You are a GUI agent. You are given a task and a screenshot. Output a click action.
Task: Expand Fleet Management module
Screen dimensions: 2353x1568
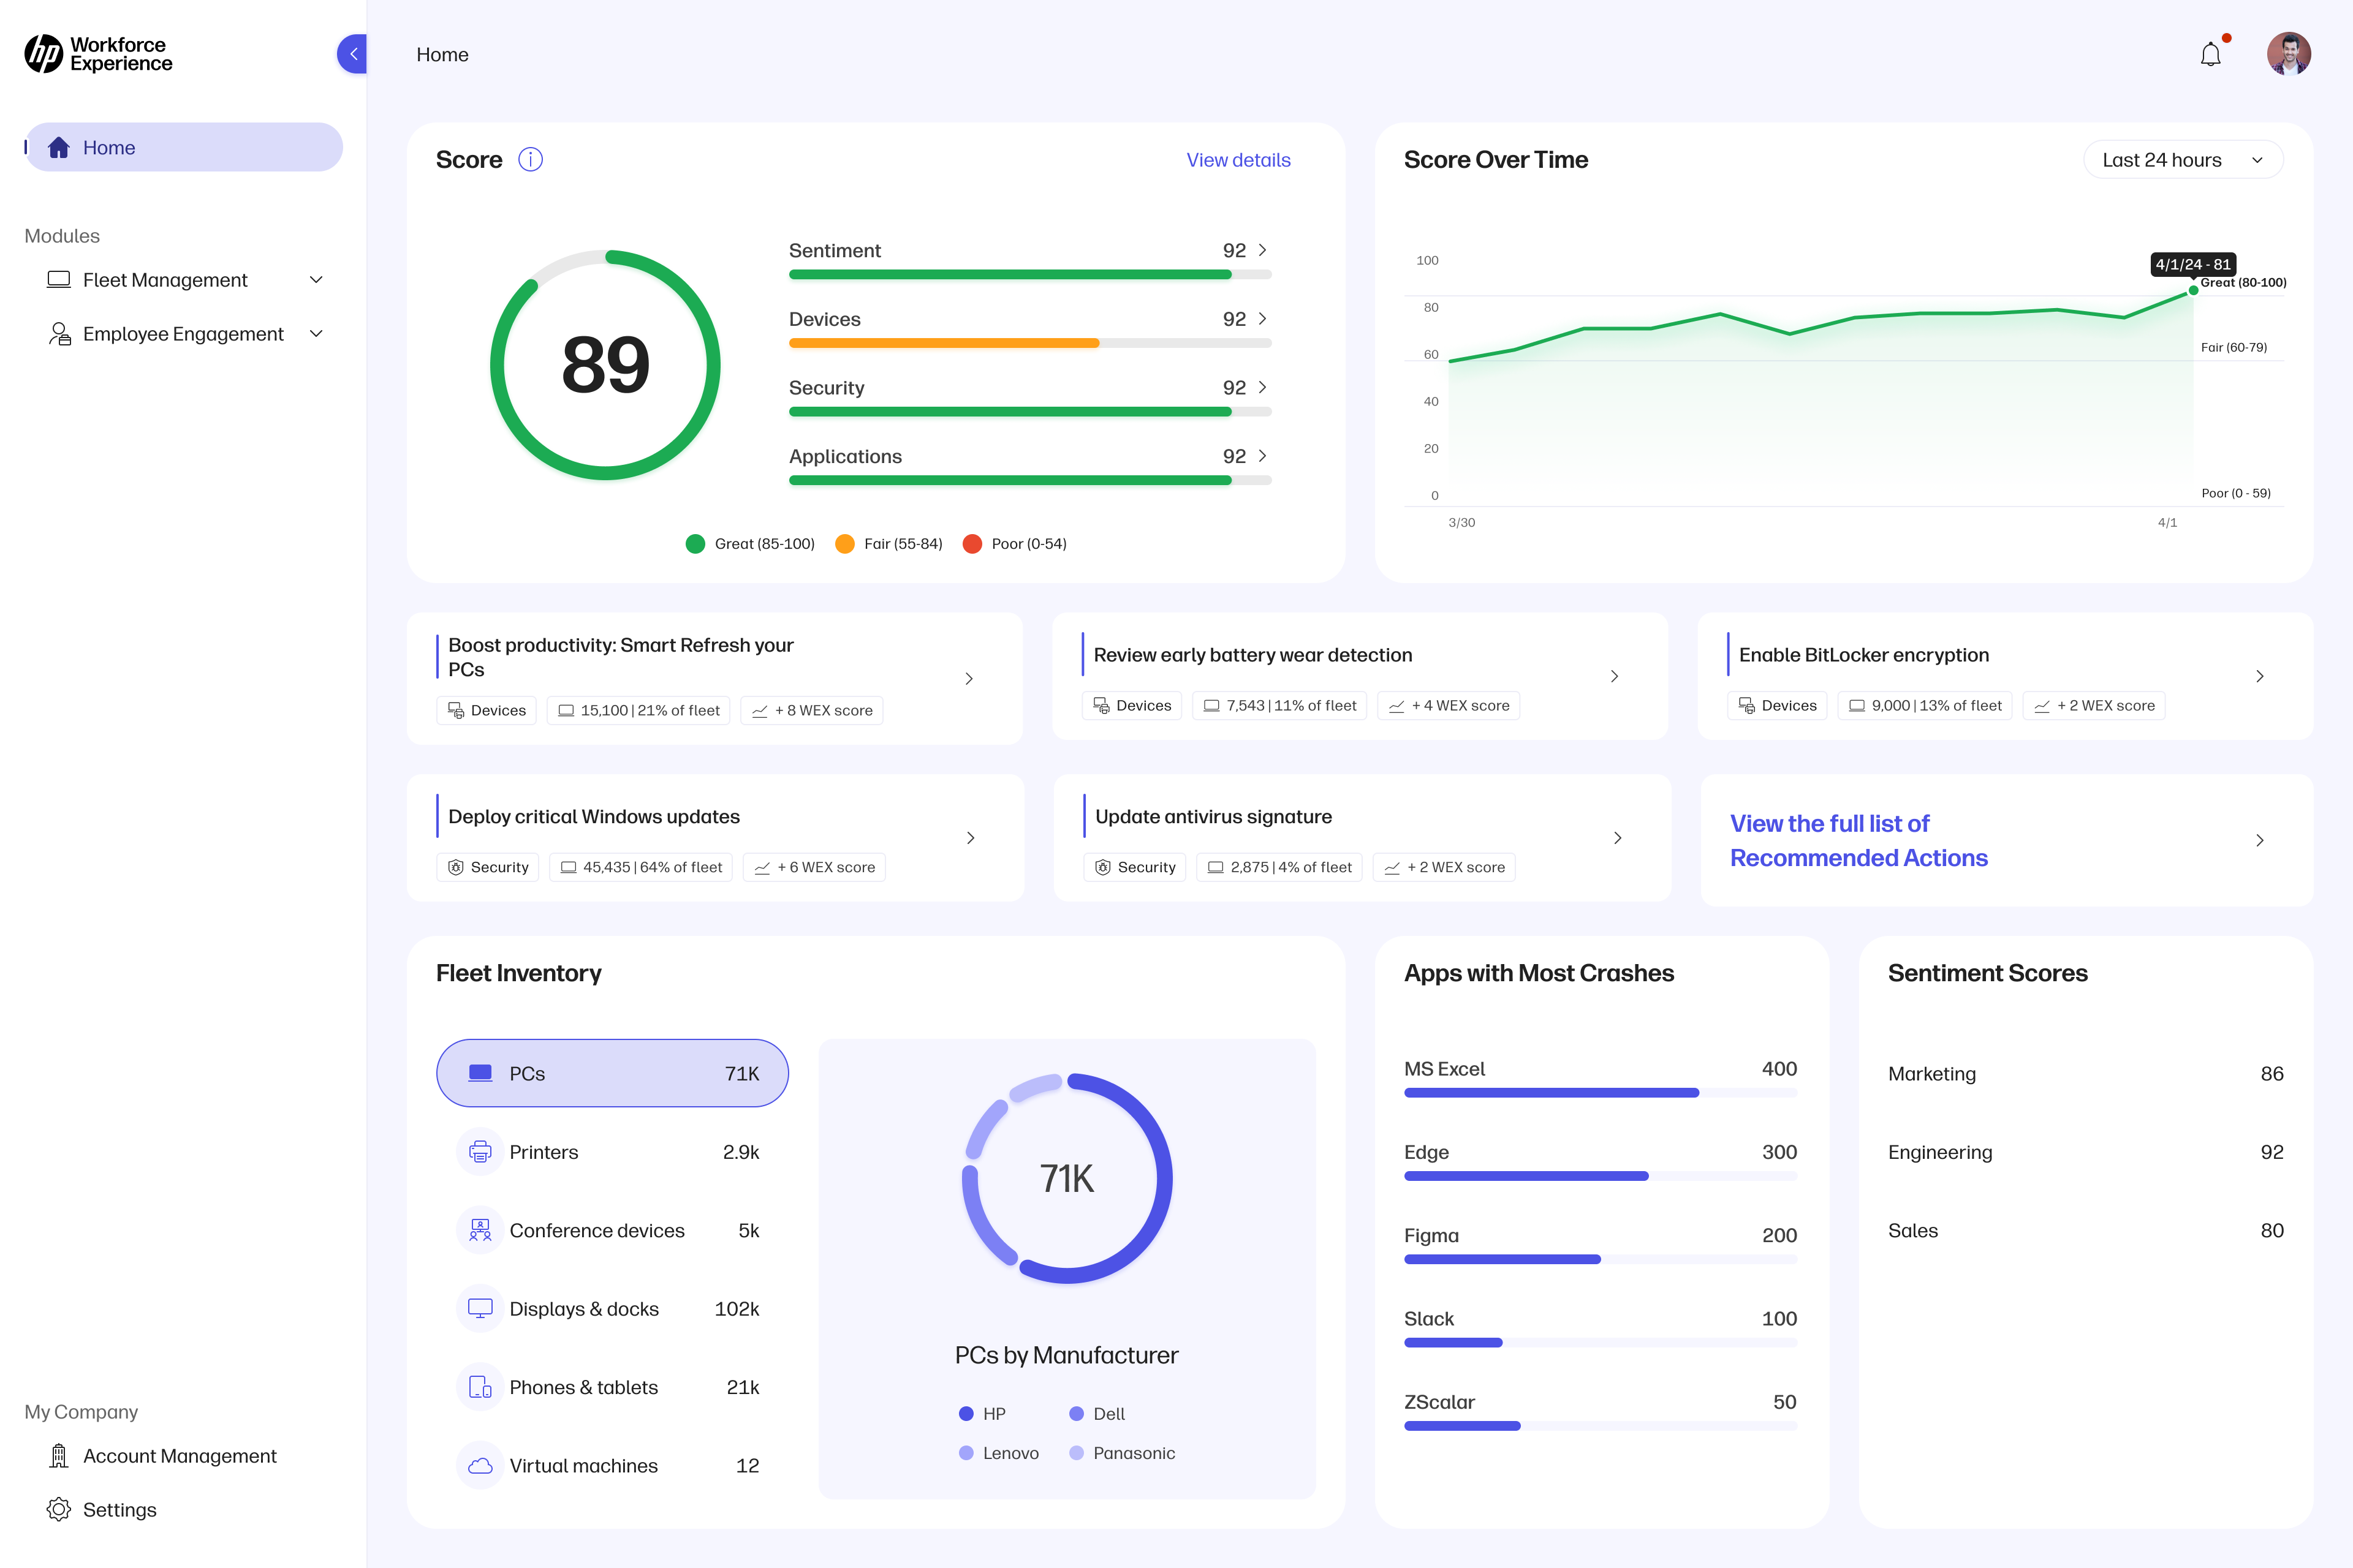(x=316, y=280)
